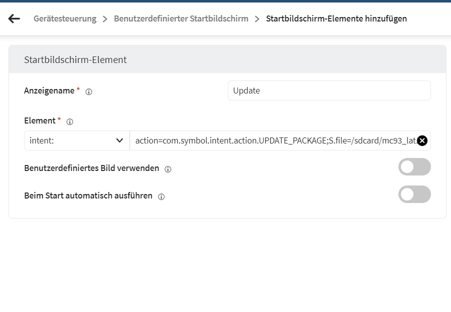Viewport: 451px width, 312px height.
Task: Click the Benutzerdefiniertes Bild verwenden label
Action: [92, 168]
